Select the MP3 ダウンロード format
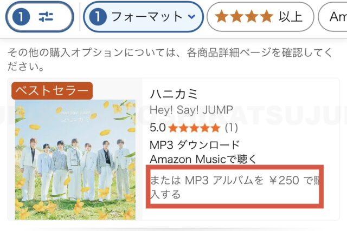 click(195, 145)
